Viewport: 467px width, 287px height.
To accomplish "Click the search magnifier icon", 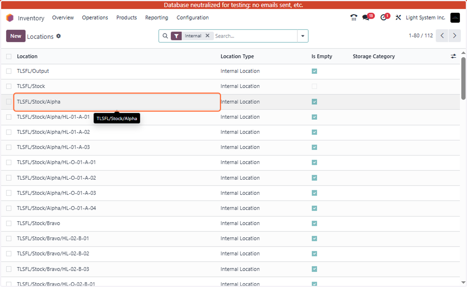I will coord(165,36).
